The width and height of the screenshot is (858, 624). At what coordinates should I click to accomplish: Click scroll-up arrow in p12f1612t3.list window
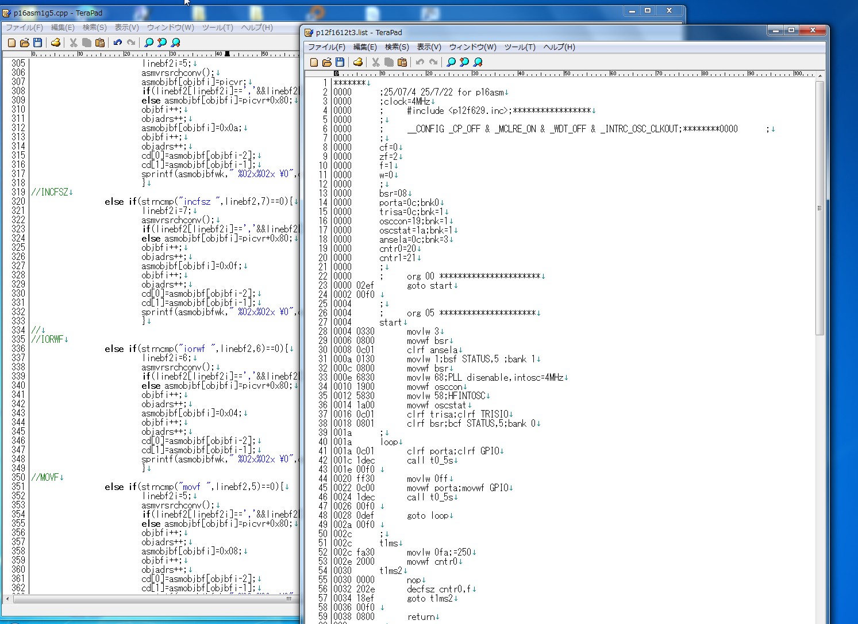(x=819, y=75)
